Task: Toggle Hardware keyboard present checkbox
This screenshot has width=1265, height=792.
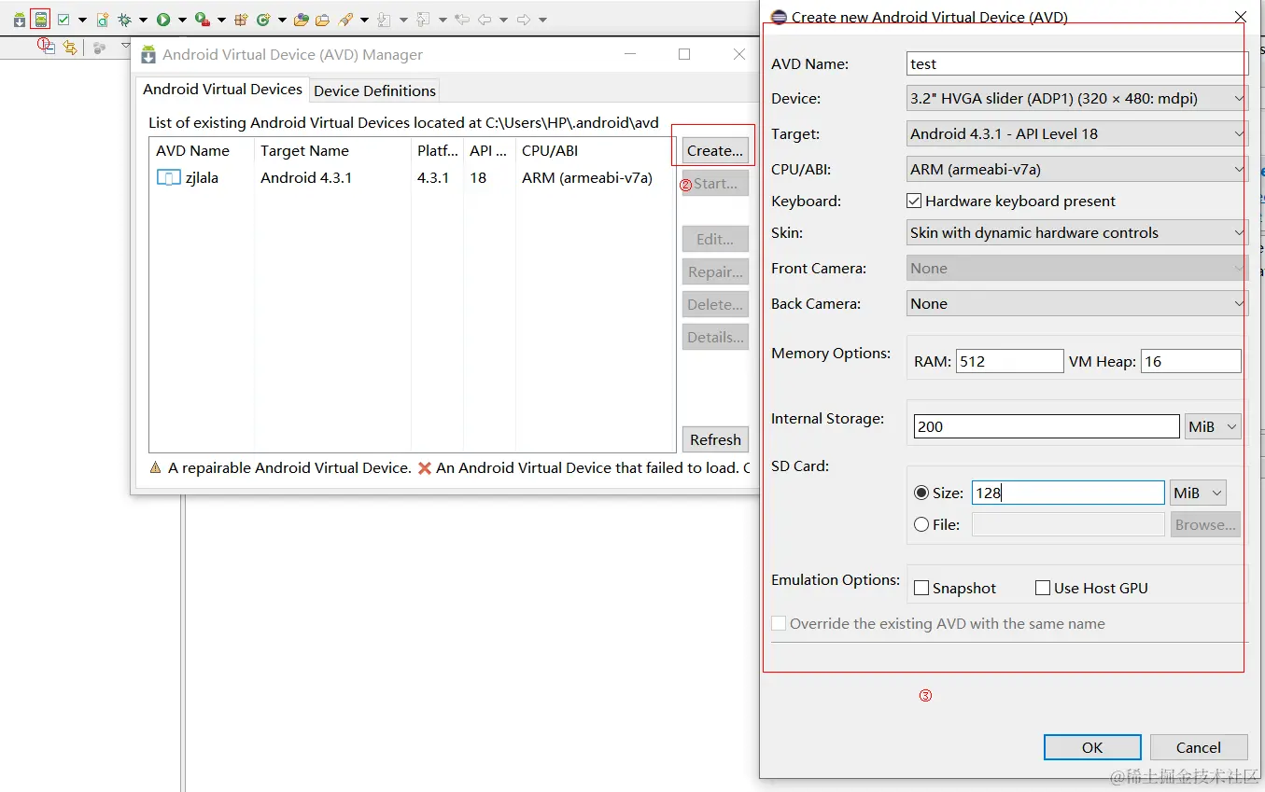Action: coord(914,201)
